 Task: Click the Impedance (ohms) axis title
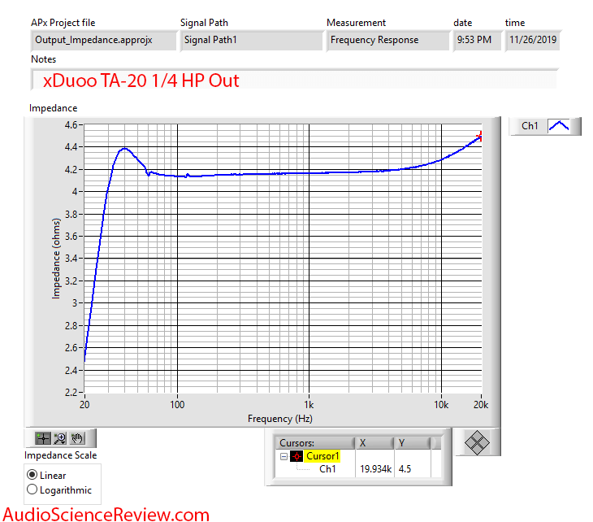(56, 259)
